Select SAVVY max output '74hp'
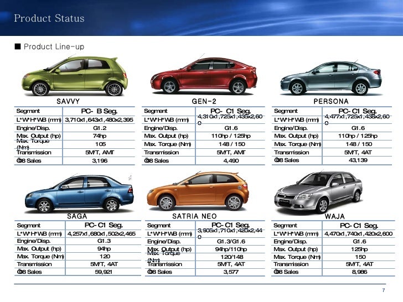 (100, 136)
